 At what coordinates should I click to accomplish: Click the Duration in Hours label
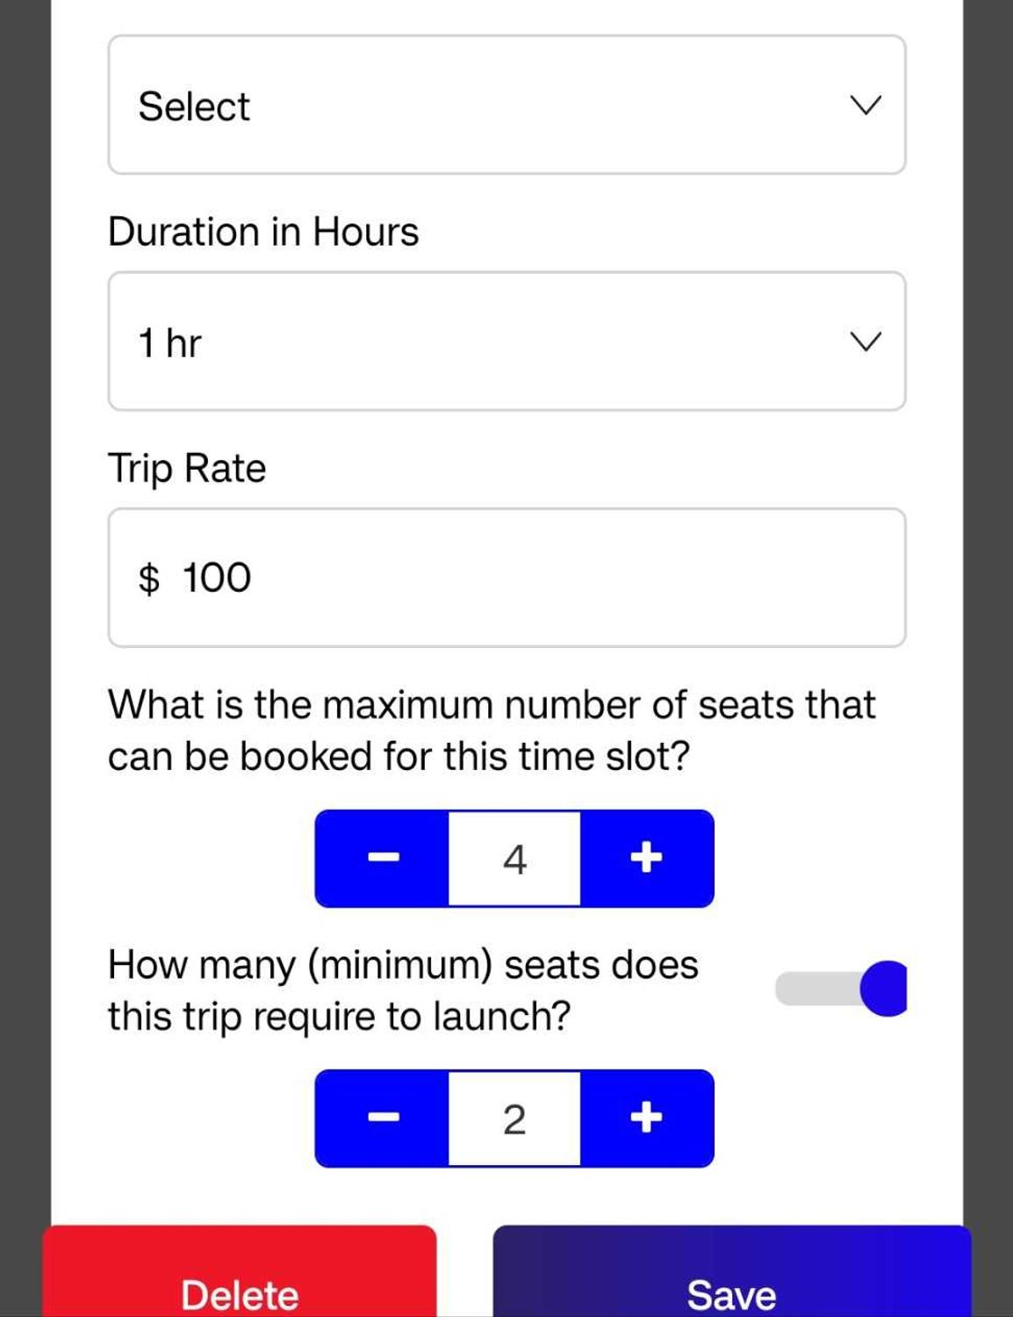(x=263, y=232)
